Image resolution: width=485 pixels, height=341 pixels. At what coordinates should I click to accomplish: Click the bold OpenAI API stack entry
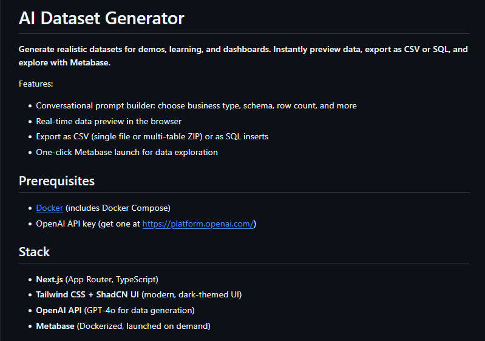pyautogui.click(x=59, y=311)
